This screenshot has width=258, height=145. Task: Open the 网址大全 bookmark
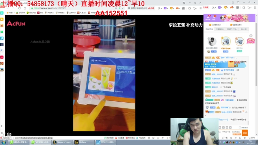(x=31, y=13)
